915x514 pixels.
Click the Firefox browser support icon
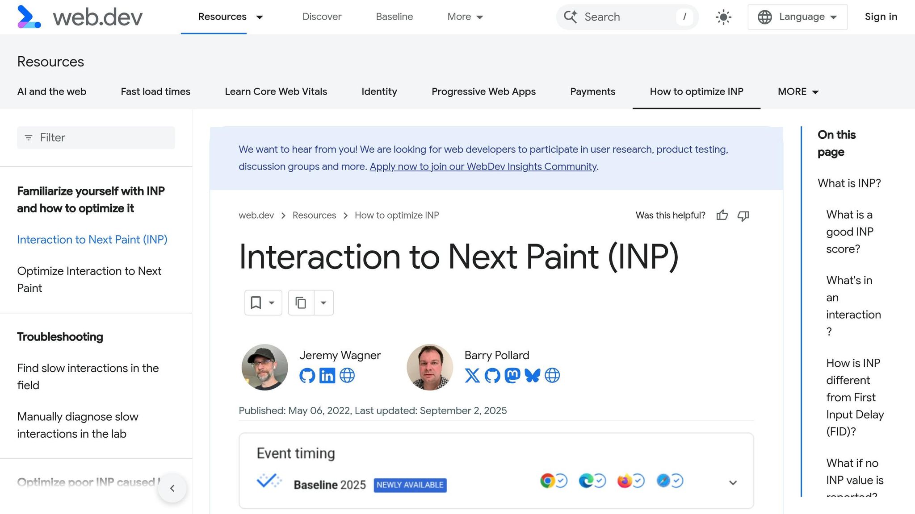coord(625,481)
